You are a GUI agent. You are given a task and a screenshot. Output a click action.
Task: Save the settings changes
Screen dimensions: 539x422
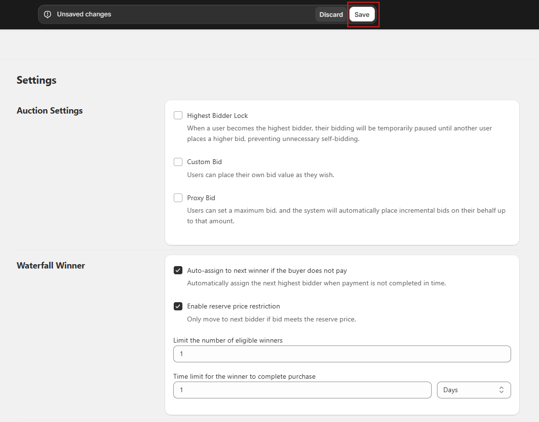(x=362, y=14)
